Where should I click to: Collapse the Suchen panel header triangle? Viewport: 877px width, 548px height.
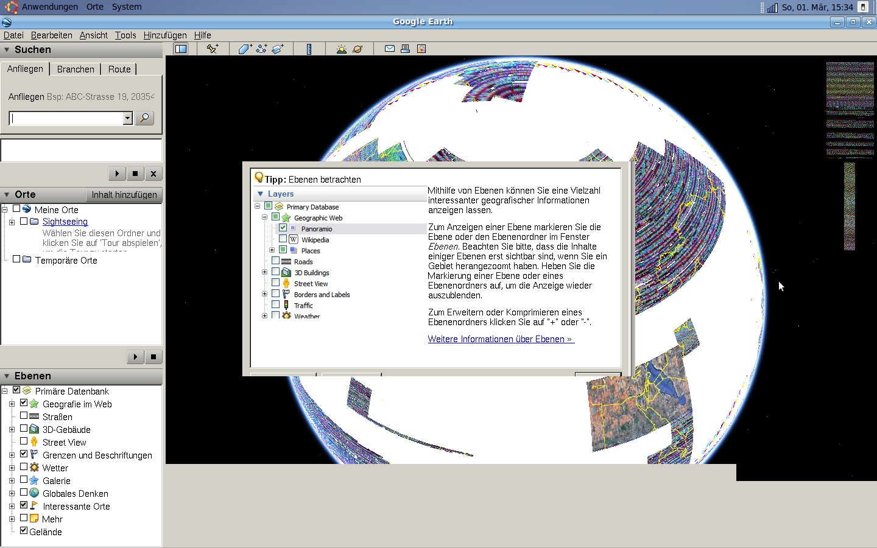click(7, 50)
